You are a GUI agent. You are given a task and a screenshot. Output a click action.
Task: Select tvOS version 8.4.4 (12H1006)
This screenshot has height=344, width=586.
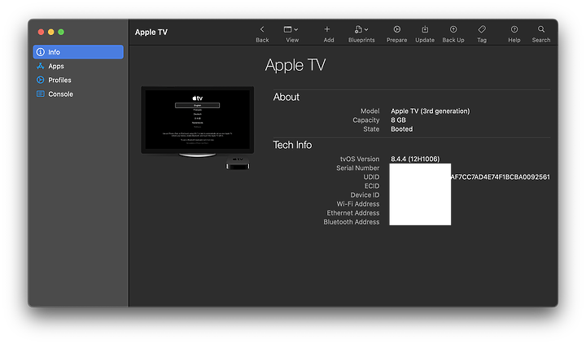click(415, 159)
